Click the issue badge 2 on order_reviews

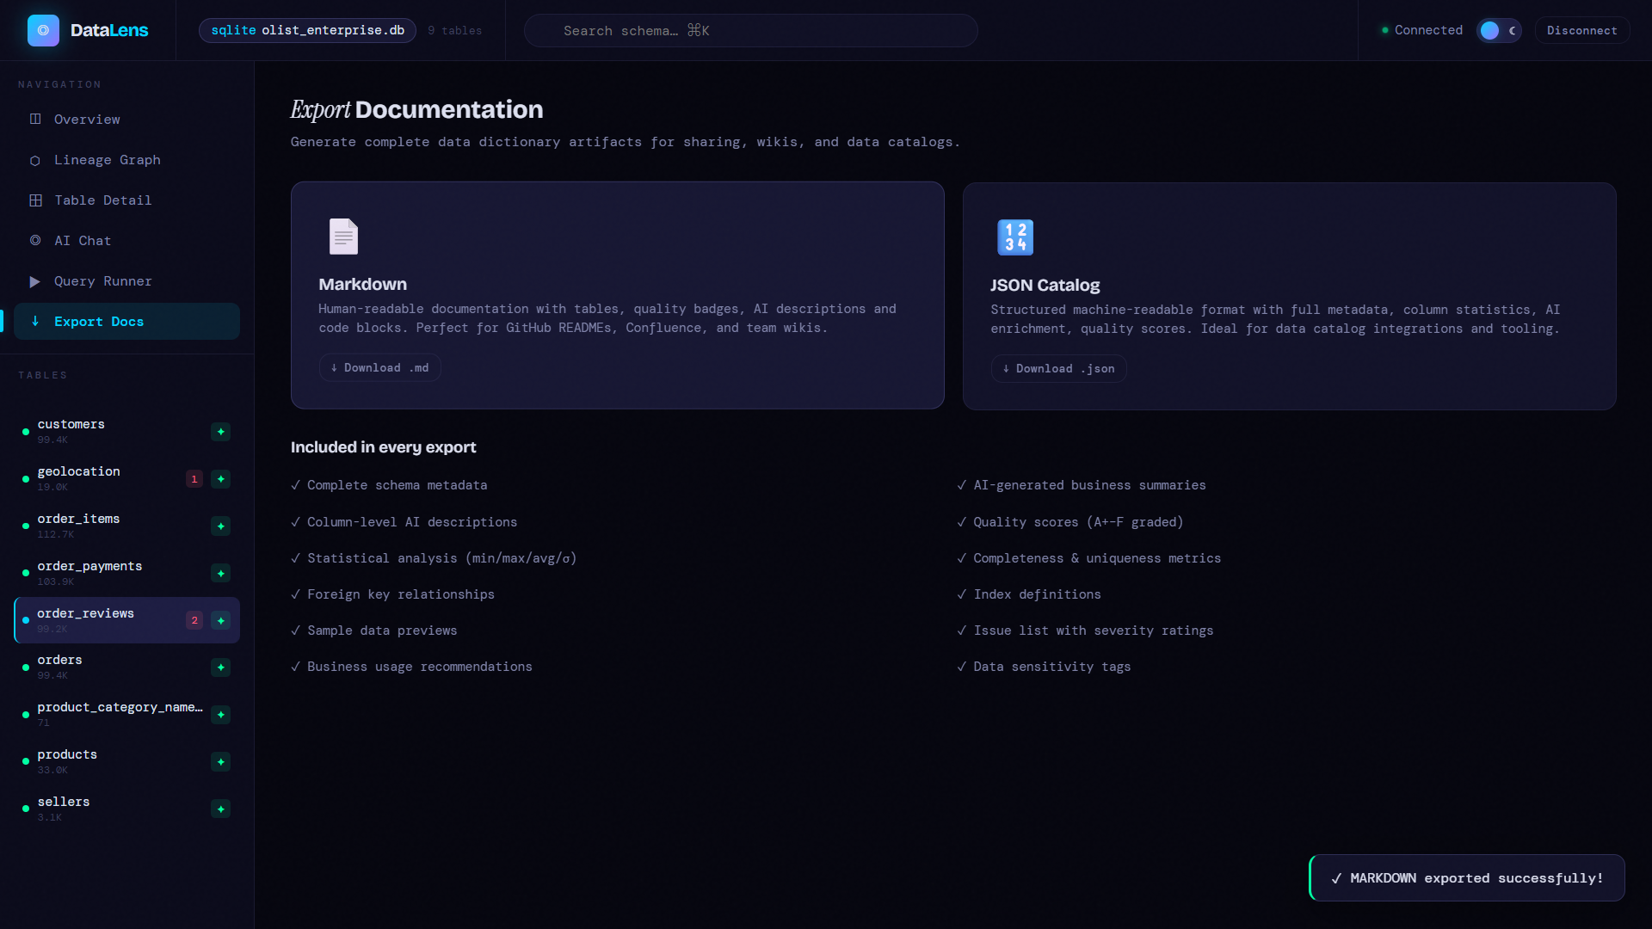[194, 620]
